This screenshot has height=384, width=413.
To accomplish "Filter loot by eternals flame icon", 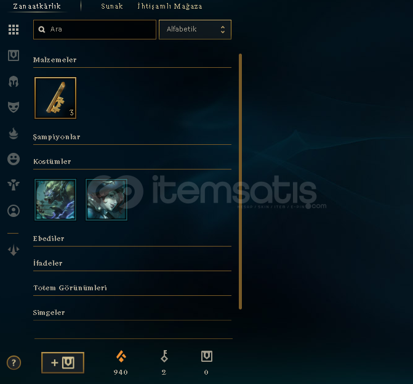I will [14, 133].
